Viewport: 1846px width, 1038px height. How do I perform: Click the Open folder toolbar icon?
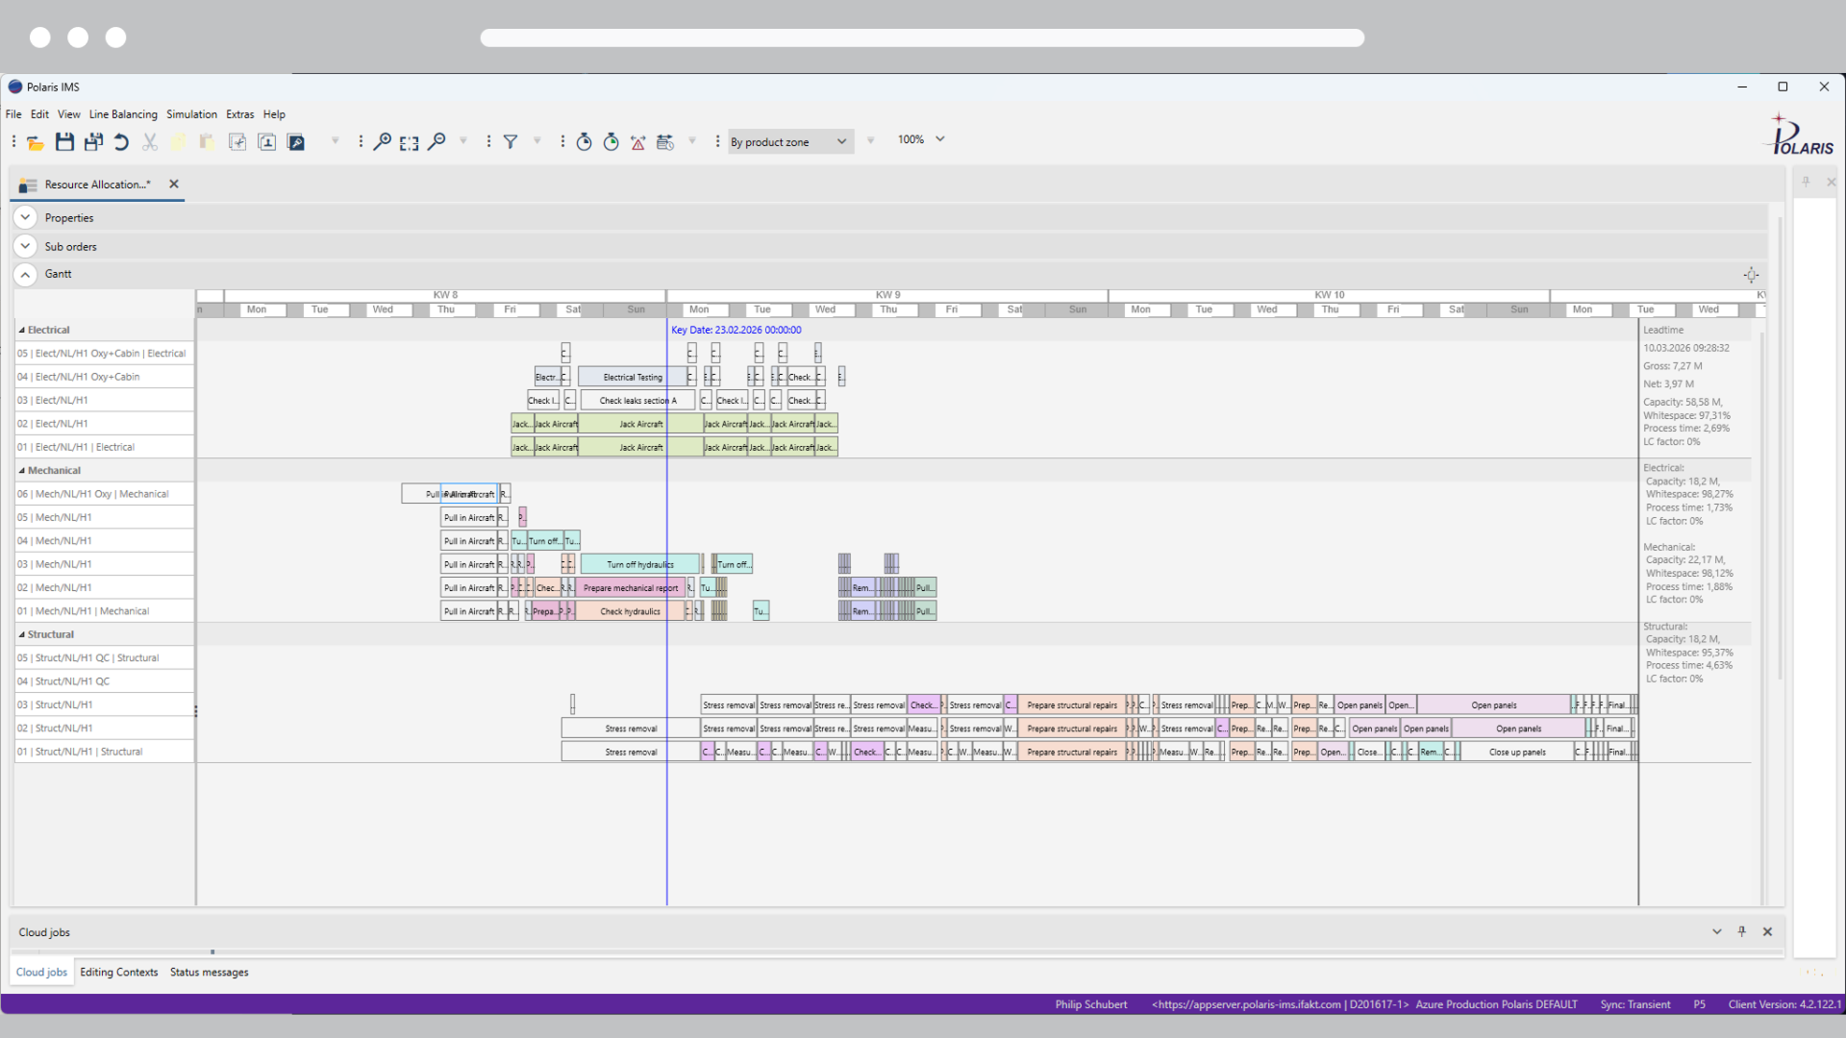36,142
